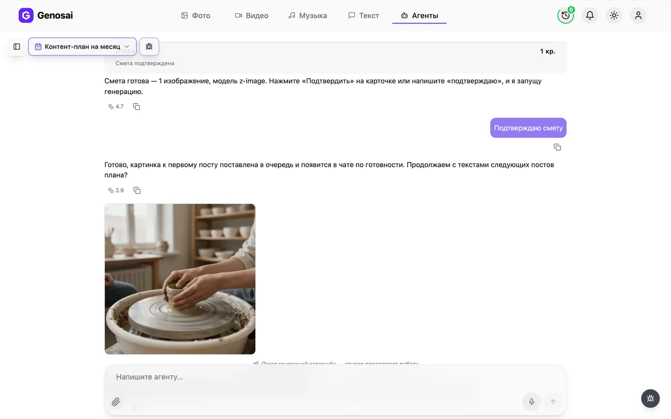Switch to the Музыка tab

pos(308,16)
